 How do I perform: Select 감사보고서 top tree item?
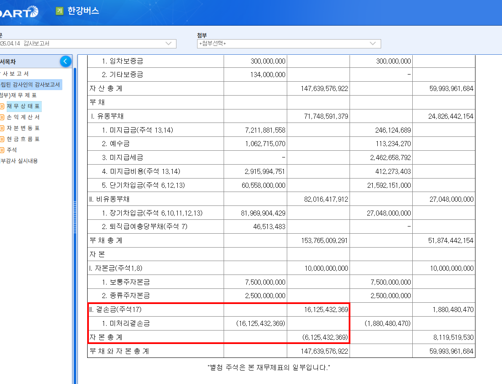(x=15, y=74)
